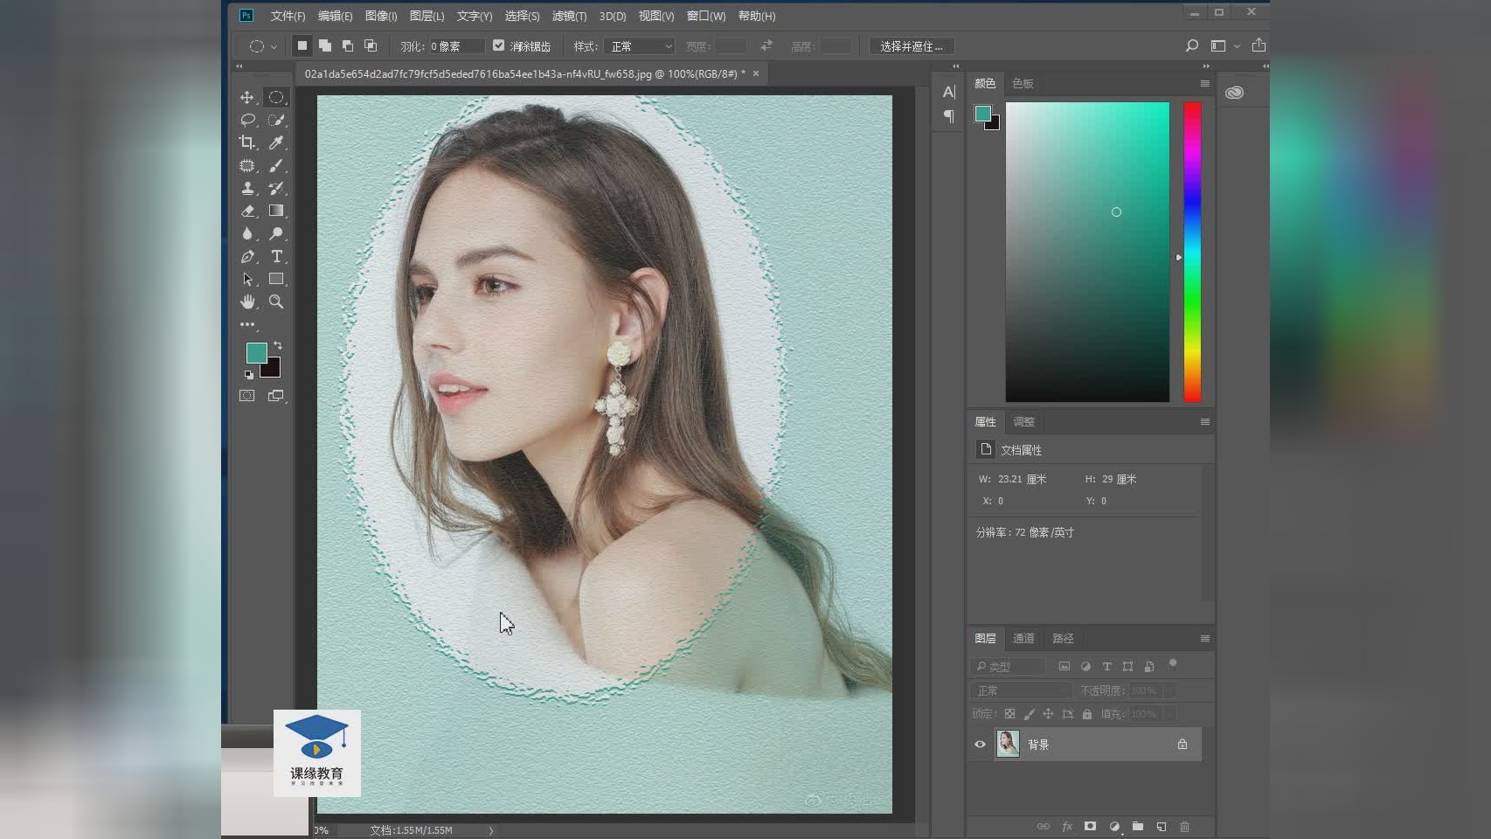Toggle the layer filter on/off switch
This screenshot has width=1491, height=839.
[x=1173, y=664]
